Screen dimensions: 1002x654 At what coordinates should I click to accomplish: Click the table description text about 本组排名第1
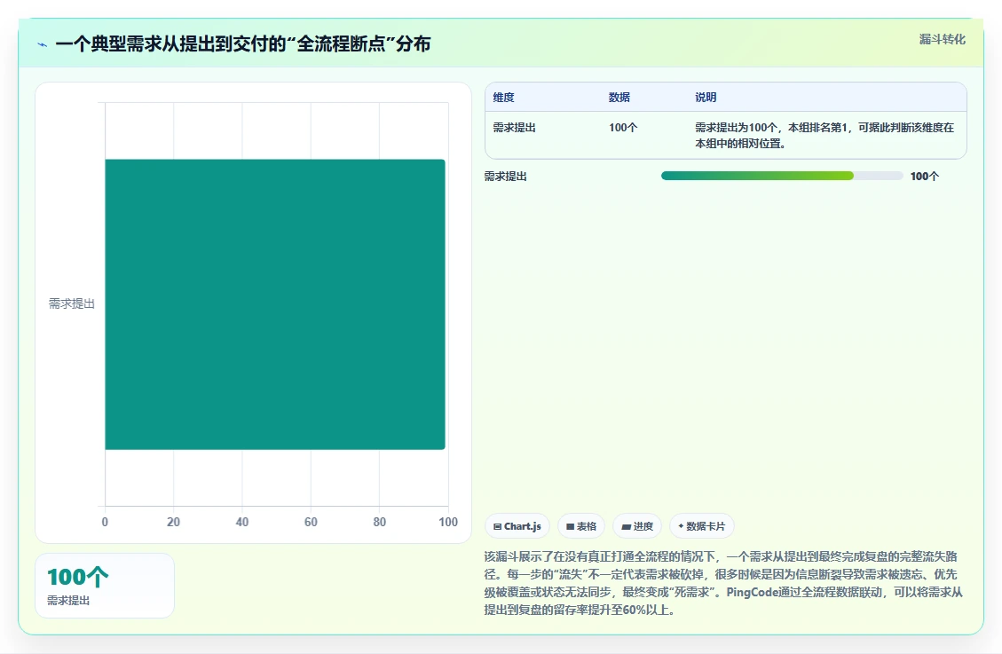click(824, 136)
